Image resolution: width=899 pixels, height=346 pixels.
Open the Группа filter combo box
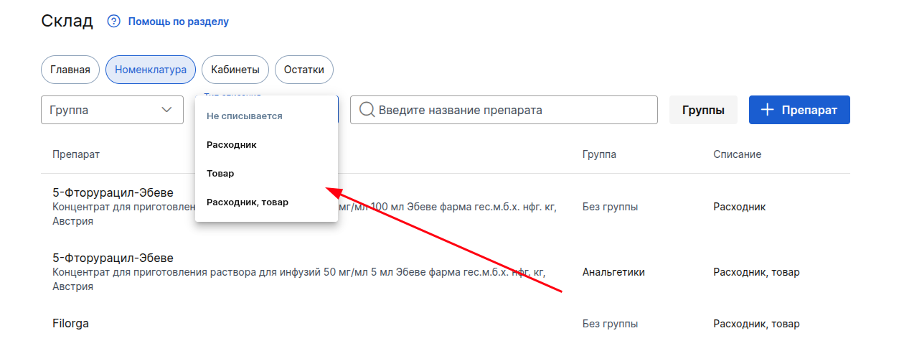[112, 110]
